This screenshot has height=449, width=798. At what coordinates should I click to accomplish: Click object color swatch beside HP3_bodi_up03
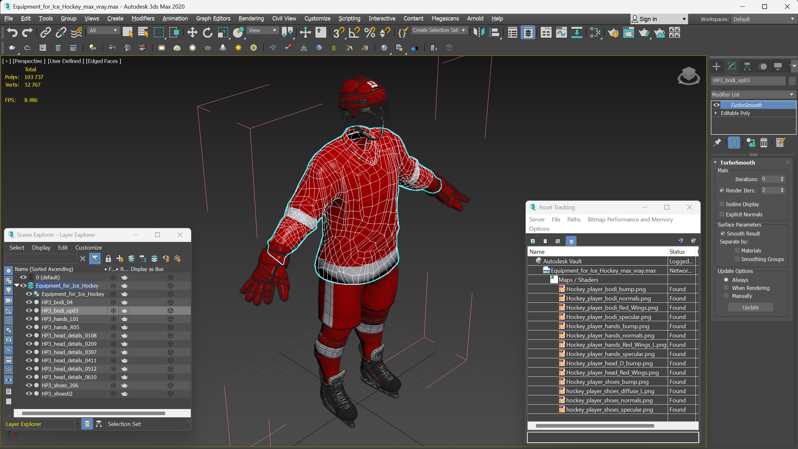(x=792, y=81)
